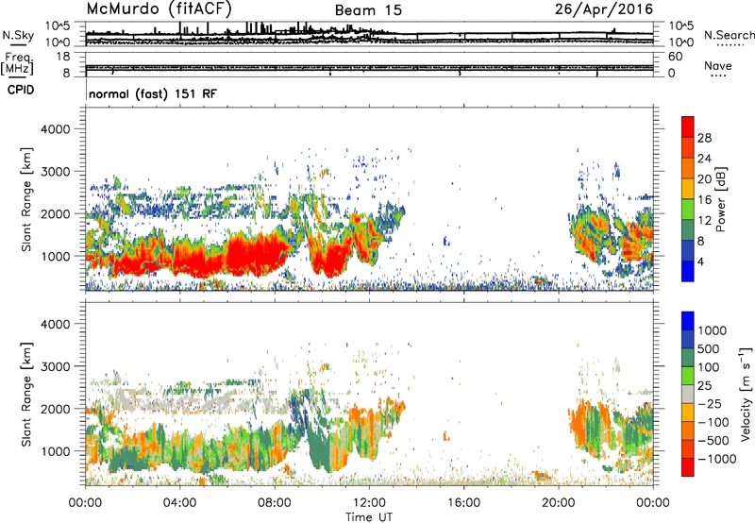Click the "08:00" time tick label
This screenshot has width=755, height=523.
[x=275, y=503]
